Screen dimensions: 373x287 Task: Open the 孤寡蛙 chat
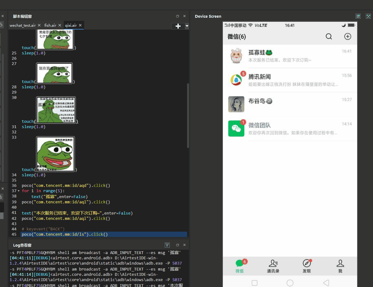point(290,56)
